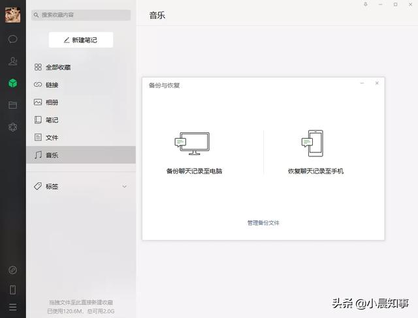The image size is (418, 318).
Task: Click the magnifier icon in search box
Action: [x=37, y=15]
